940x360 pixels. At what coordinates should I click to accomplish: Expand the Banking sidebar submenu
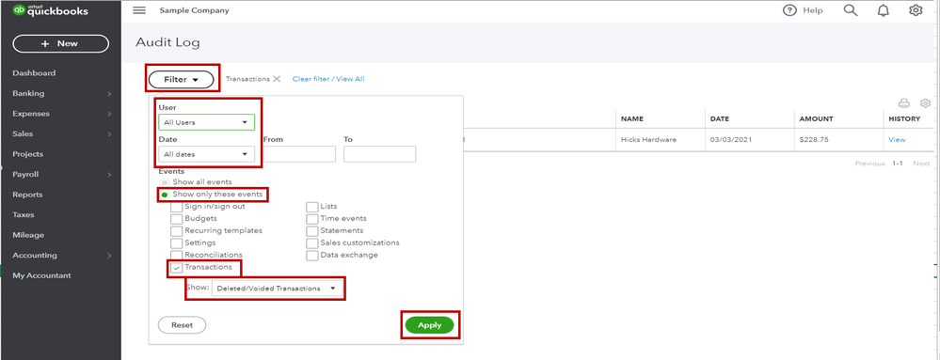point(110,93)
